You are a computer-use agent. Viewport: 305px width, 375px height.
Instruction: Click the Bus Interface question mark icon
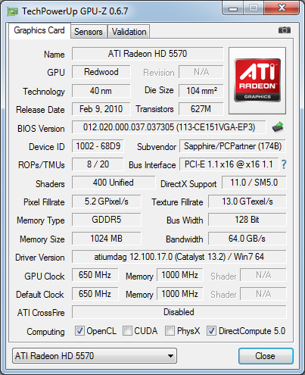[284, 164]
